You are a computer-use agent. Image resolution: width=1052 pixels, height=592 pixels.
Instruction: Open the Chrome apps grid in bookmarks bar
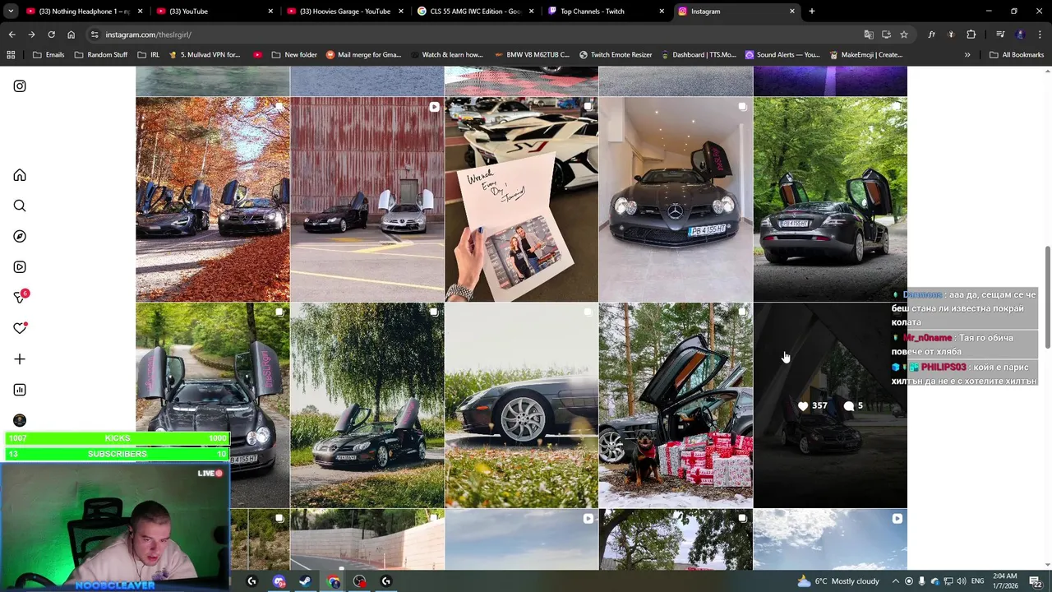coord(11,55)
